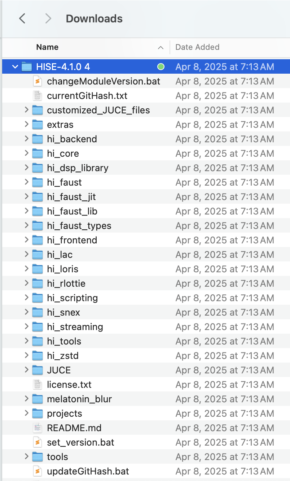Image resolution: width=290 pixels, height=481 pixels.
Task: Select the hi_faust_lib folder icon
Action: pyautogui.click(x=38, y=211)
